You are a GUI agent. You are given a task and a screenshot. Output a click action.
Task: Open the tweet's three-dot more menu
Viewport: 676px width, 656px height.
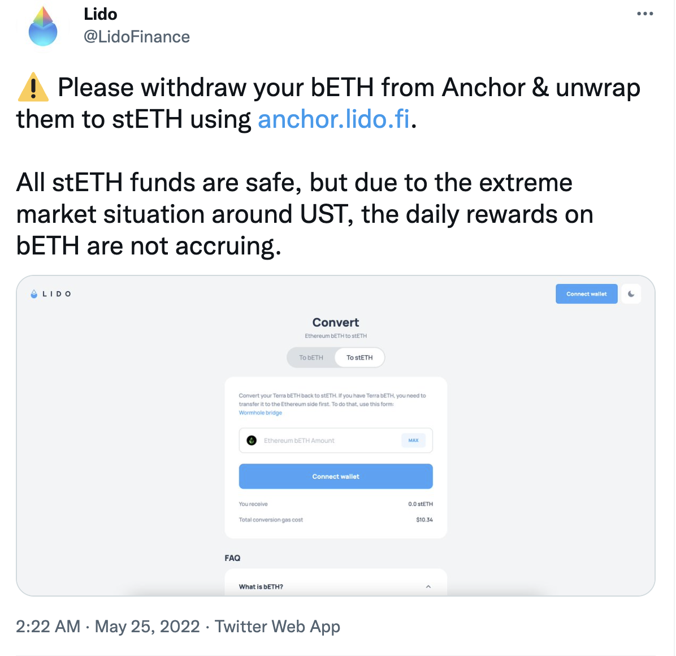pyautogui.click(x=645, y=14)
